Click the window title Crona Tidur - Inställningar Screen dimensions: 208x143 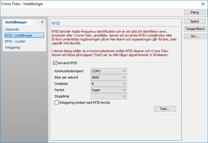pyautogui.click(x=22, y=4)
